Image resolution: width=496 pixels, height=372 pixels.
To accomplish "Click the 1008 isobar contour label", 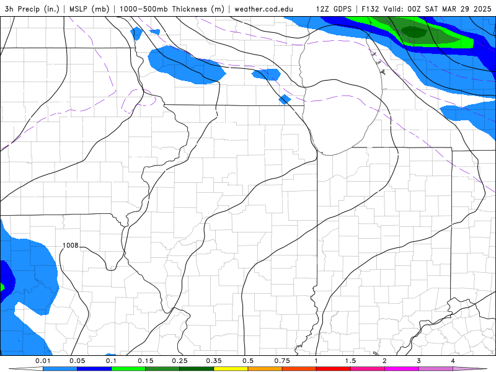I will point(70,246).
